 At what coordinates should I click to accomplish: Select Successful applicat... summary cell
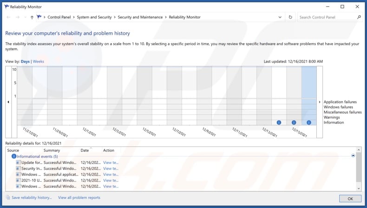61,174
